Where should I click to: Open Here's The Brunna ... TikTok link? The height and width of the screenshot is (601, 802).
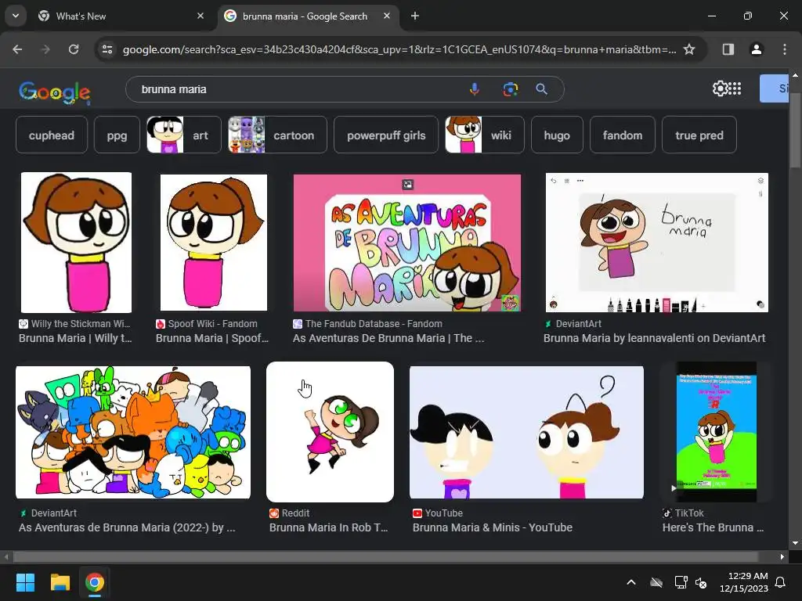pyautogui.click(x=713, y=527)
